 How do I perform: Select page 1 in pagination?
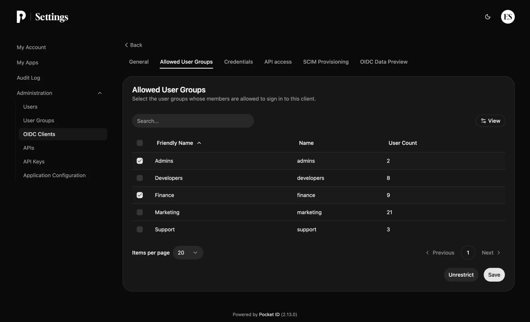(468, 253)
